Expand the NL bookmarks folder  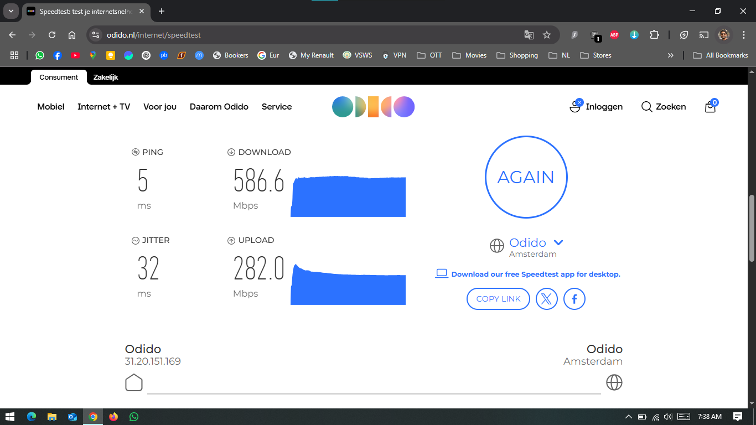point(559,55)
